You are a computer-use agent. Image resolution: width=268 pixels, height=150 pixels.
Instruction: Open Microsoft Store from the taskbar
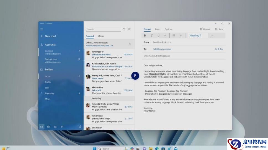(x=163, y=149)
